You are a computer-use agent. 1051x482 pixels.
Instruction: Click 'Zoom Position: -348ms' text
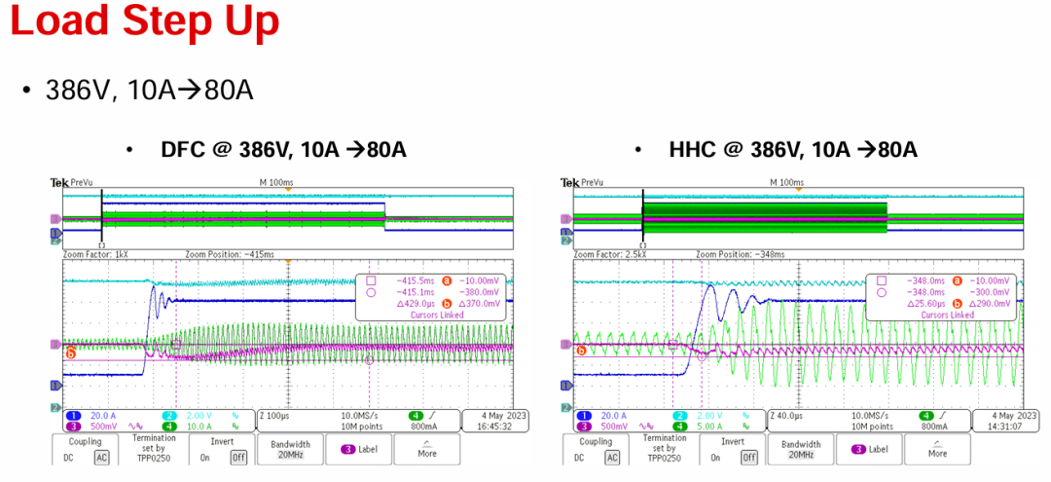[741, 255]
